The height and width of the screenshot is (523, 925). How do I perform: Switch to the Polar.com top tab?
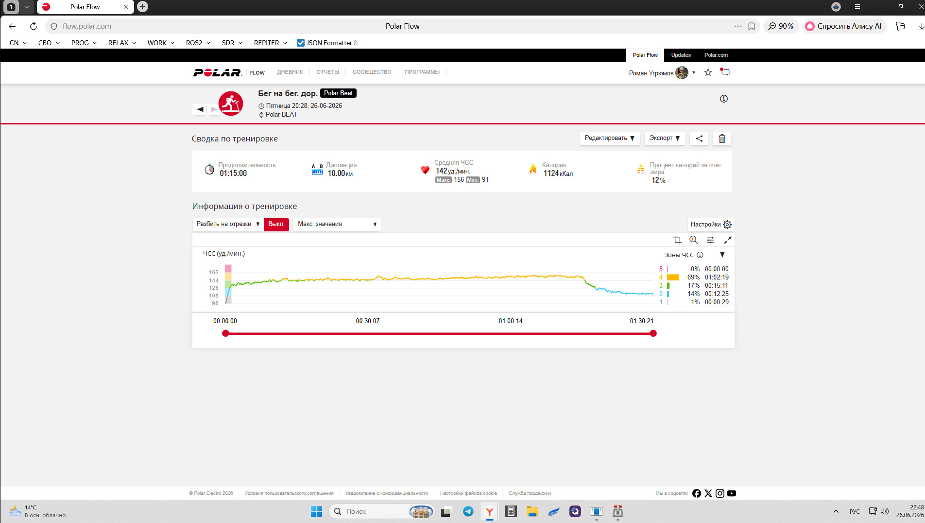pyautogui.click(x=716, y=55)
